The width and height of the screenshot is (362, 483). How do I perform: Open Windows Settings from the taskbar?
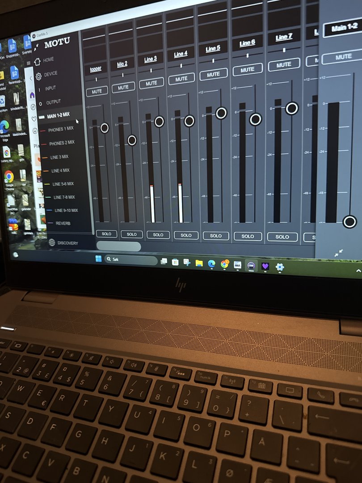(x=279, y=267)
